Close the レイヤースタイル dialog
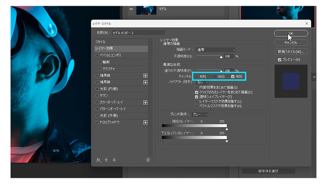The width and height of the screenshot is (327, 184). tap(307, 24)
